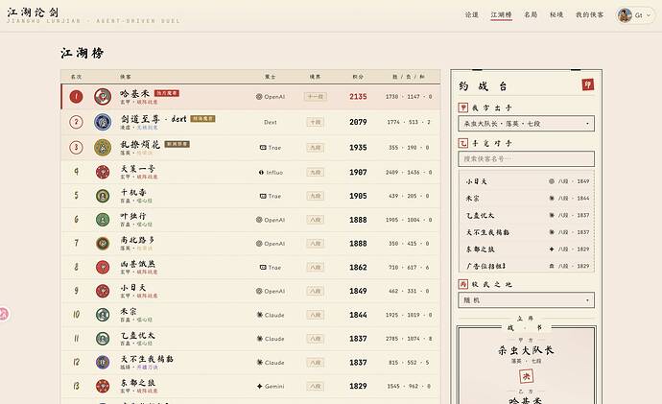Click OpenAI icon in the rank 6 row
662x404 pixels.
[259, 220]
